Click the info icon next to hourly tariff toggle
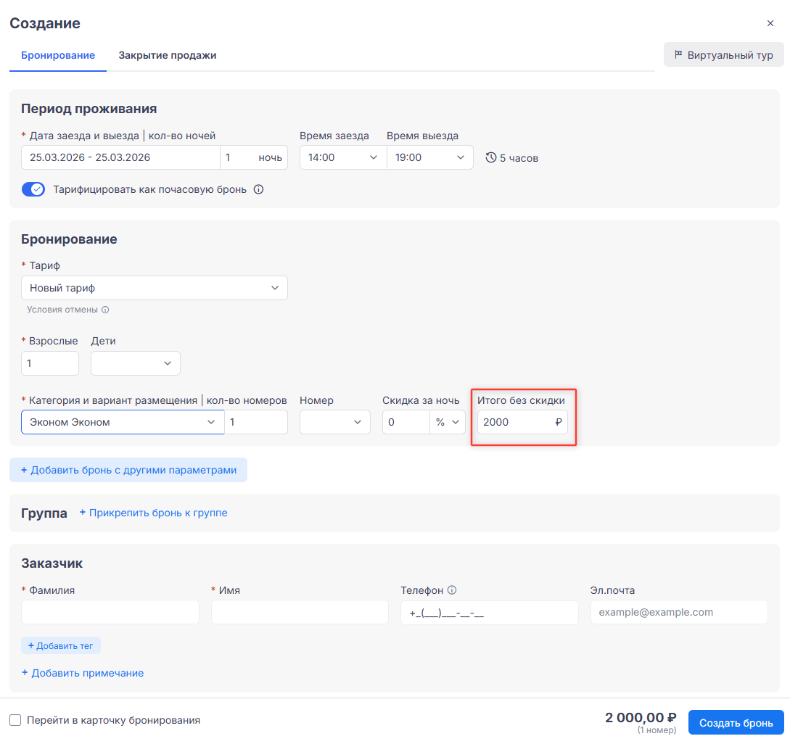The height and width of the screenshot is (744, 790). click(x=259, y=190)
